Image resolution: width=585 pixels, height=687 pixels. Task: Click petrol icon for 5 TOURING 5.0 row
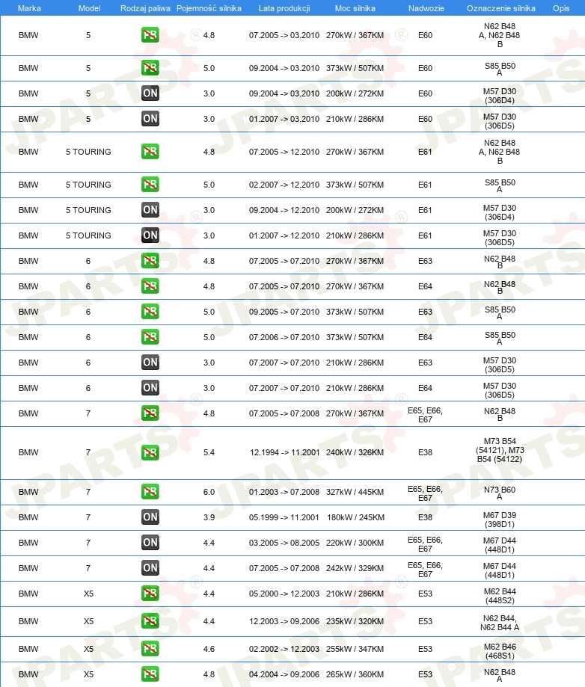coord(150,185)
